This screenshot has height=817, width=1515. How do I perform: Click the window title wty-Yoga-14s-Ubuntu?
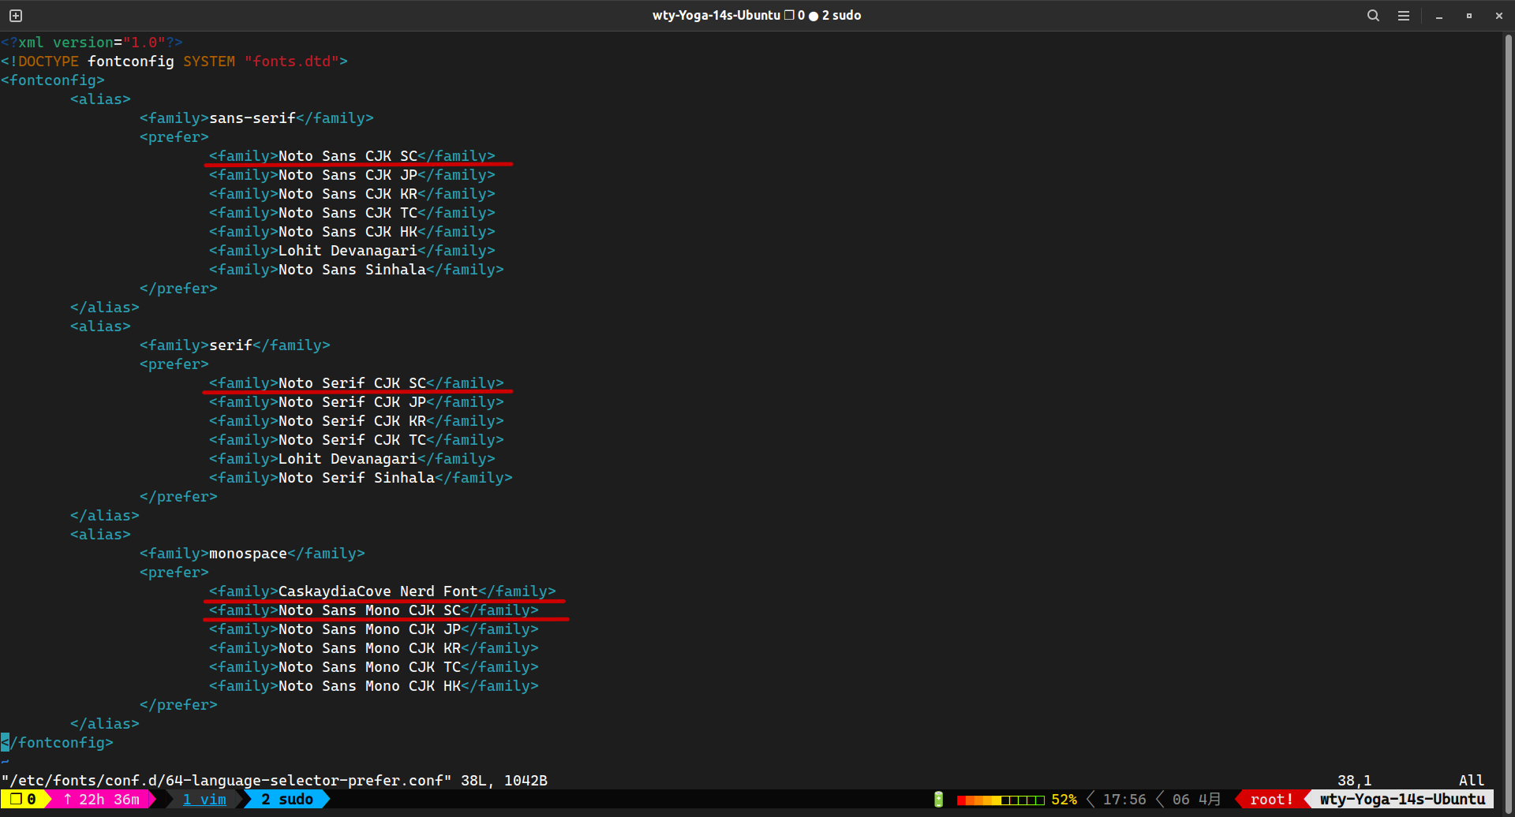click(x=716, y=16)
